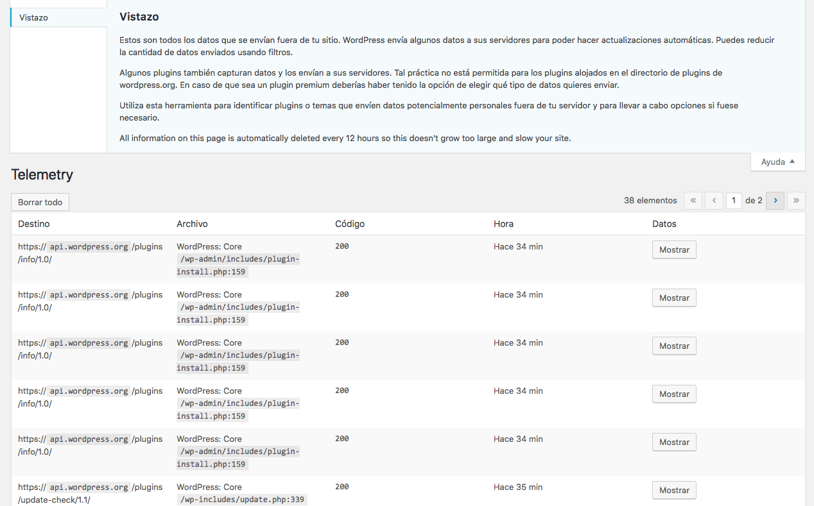Show data for second telemetry row
The width and height of the screenshot is (814, 506).
pyautogui.click(x=674, y=298)
